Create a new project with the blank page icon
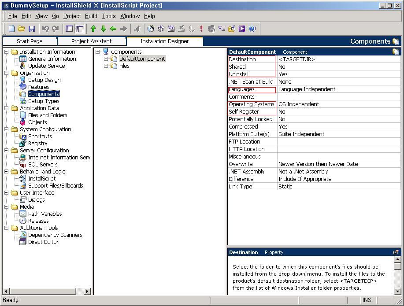The width and height of the screenshot is (404, 306). point(11,29)
